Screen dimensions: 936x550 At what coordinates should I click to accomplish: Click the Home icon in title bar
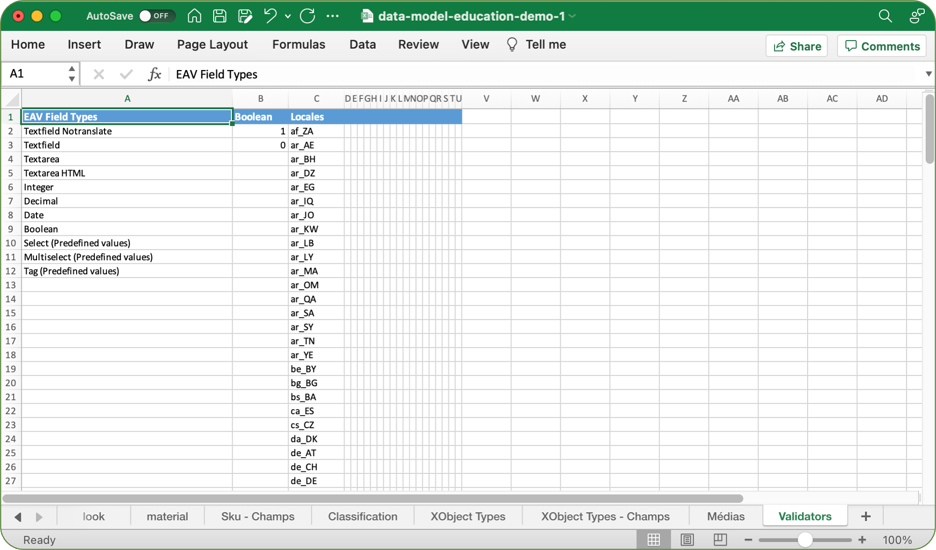click(194, 16)
